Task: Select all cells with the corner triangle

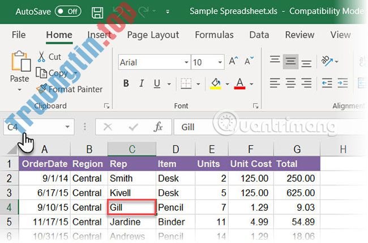Action: coord(12,149)
